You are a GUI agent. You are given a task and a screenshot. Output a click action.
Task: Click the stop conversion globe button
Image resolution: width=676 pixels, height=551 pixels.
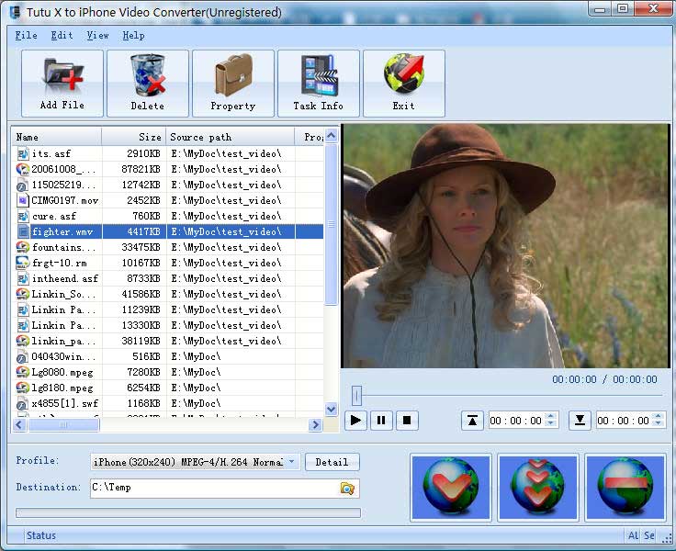point(625,488)
